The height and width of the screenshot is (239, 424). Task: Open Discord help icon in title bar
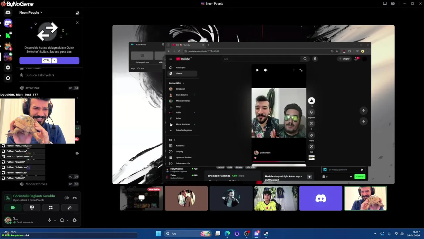pos(393,4)
